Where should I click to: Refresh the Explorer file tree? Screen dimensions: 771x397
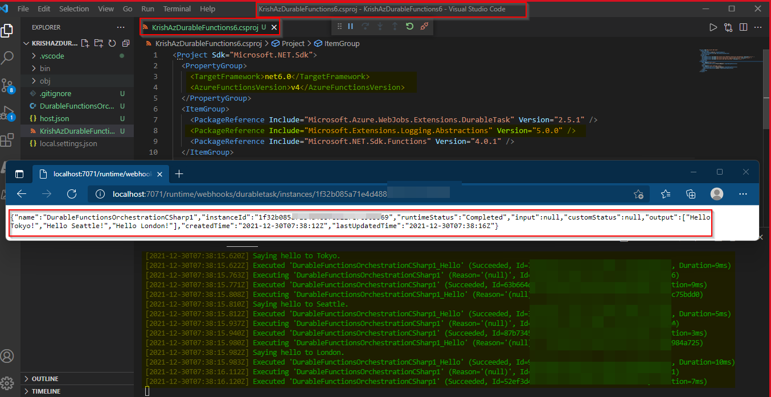(x=112, y=43)
